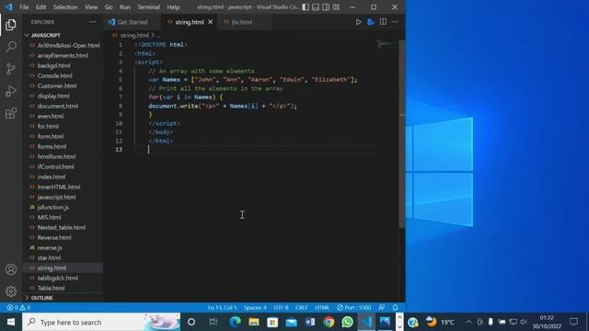Change encoding via UTF-8 status item
Screen dimensions: 589x331
point(281,307)
